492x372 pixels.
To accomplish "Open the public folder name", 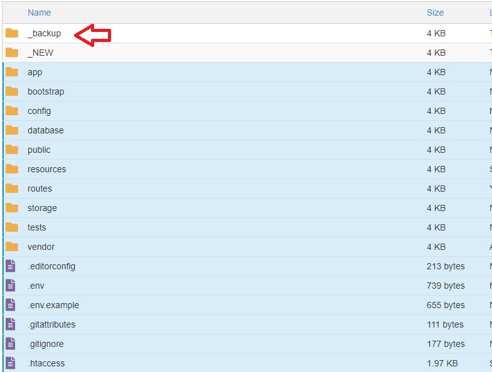I will tap(39, 150).
